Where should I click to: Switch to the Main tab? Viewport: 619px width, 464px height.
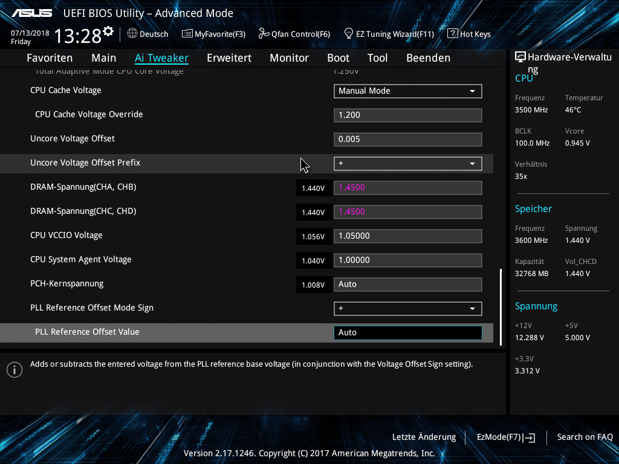coord(104,58)
